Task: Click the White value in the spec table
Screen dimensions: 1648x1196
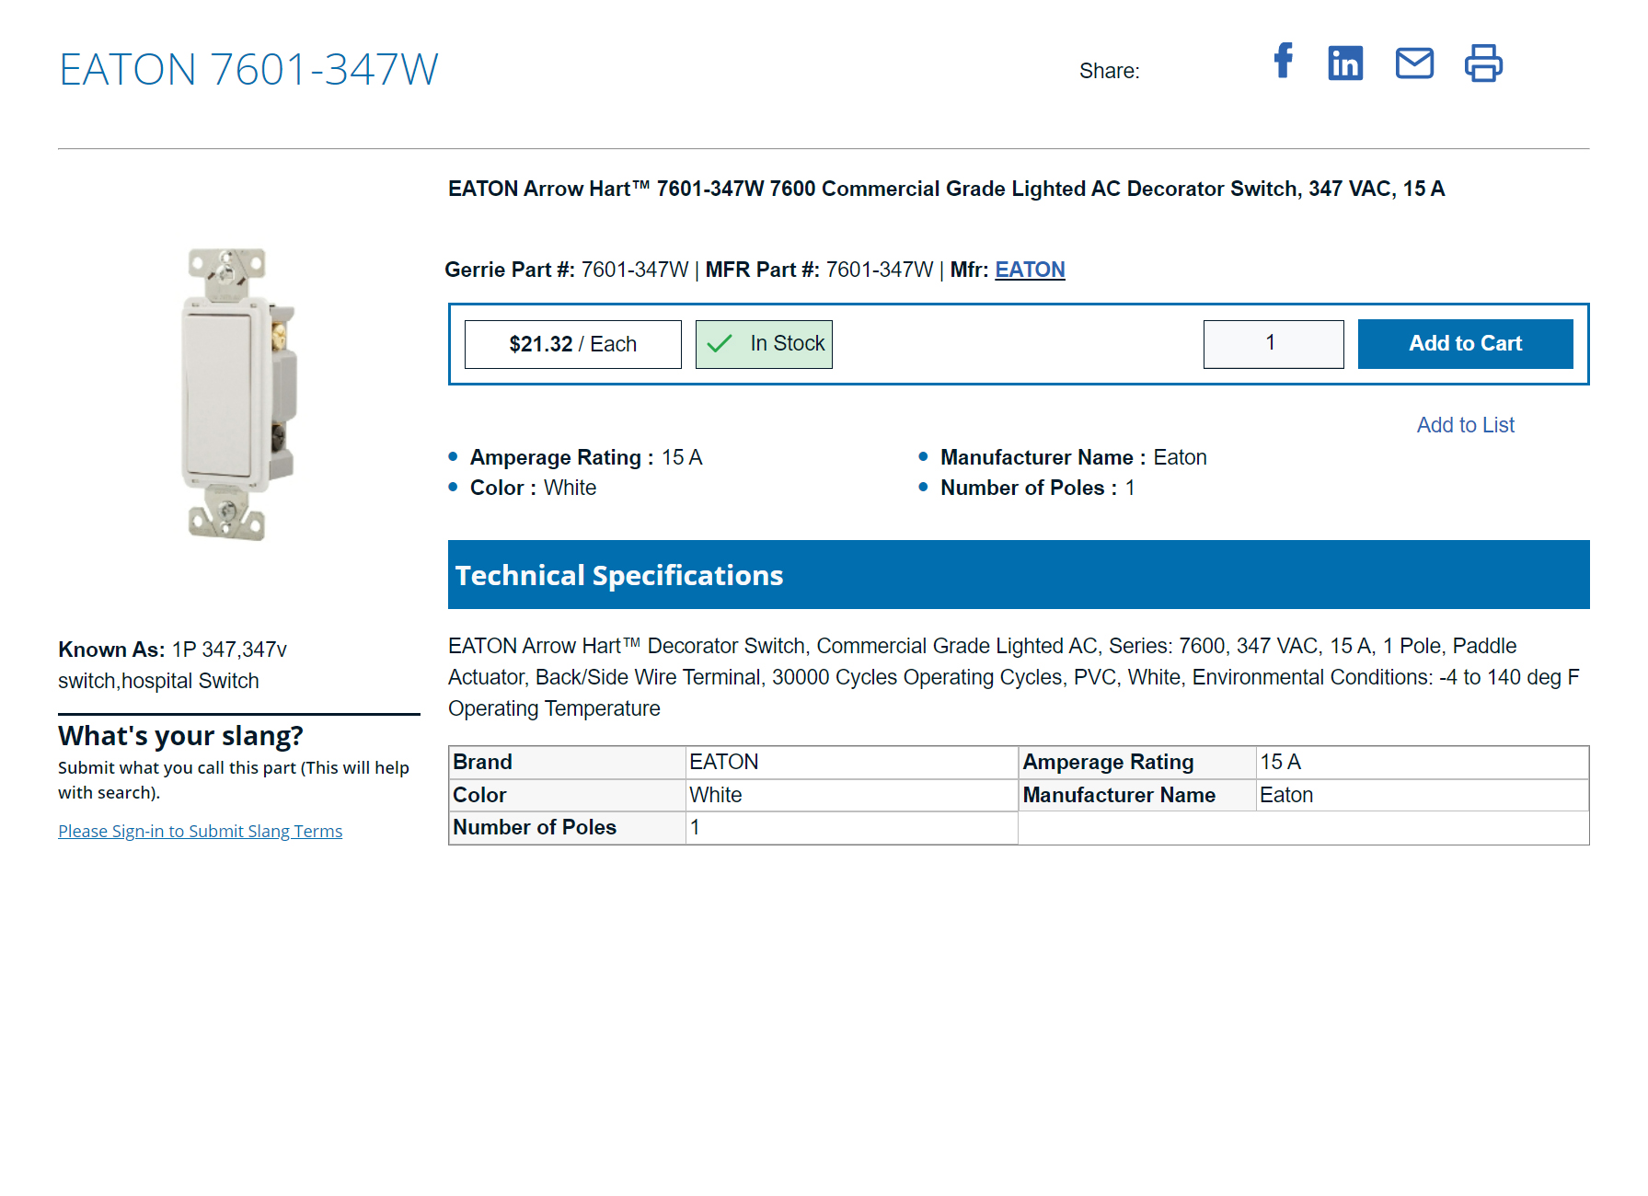Action: click(851, 795)
